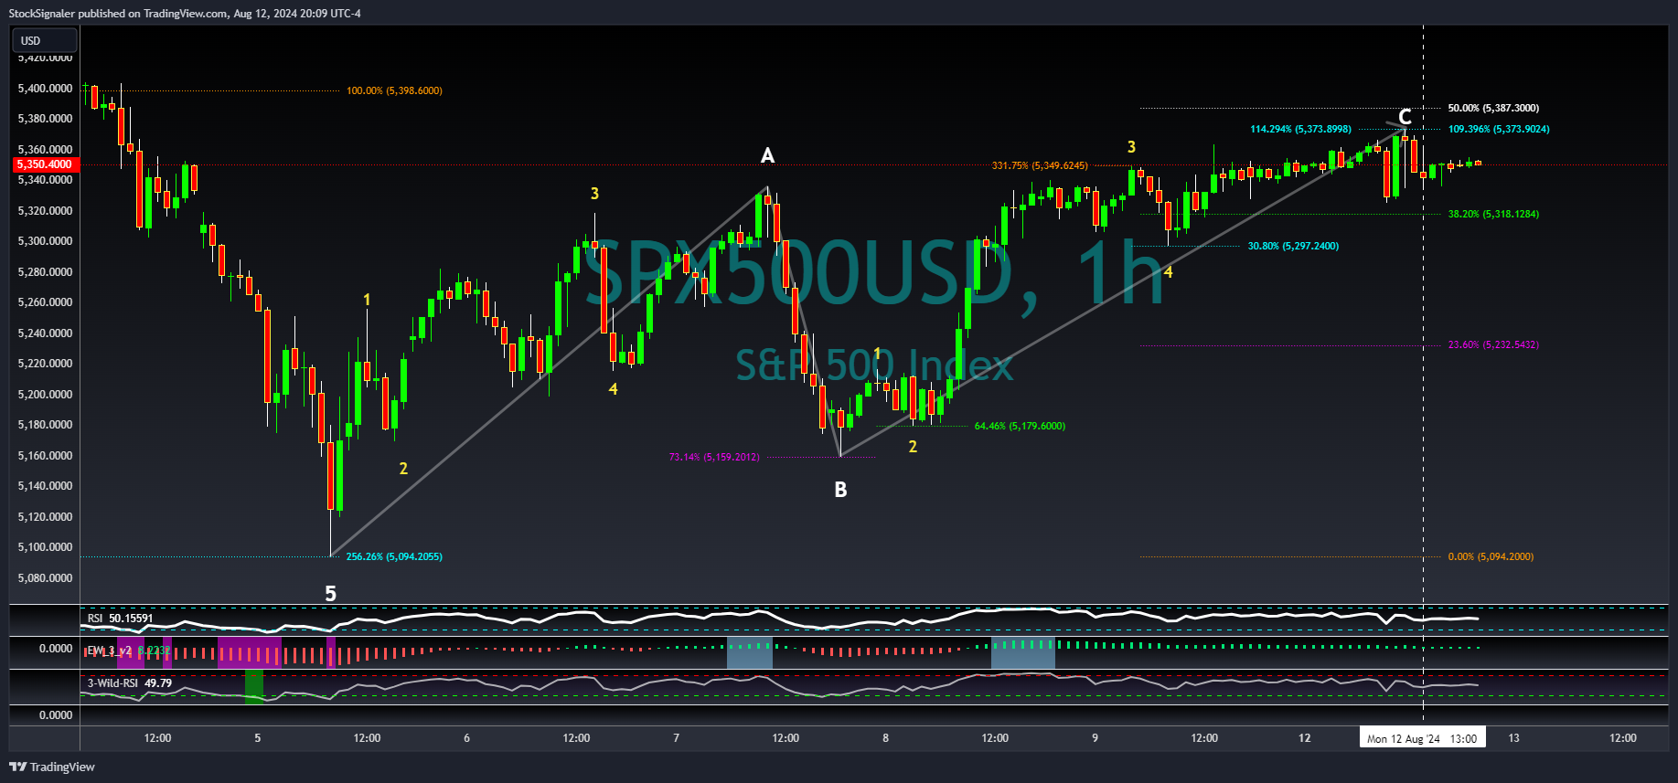The width and height of the screenshot is (1678, 783).
Task: Click the red current price label 5,350.4000
Action: pos(45,164)
